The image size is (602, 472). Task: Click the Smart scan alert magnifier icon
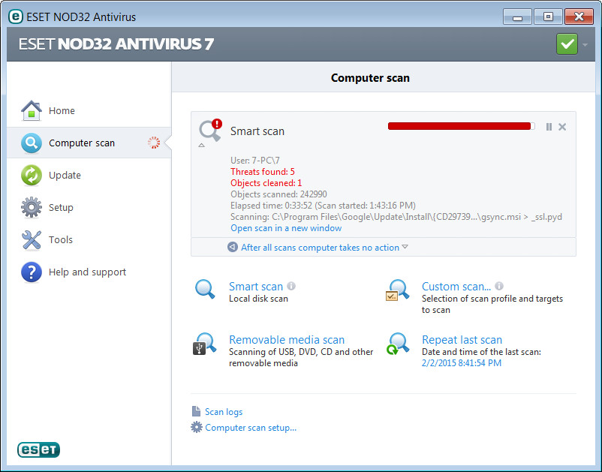210,130
